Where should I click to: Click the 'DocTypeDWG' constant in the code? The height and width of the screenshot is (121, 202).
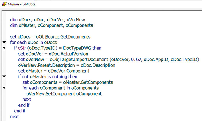pos(77,48)
